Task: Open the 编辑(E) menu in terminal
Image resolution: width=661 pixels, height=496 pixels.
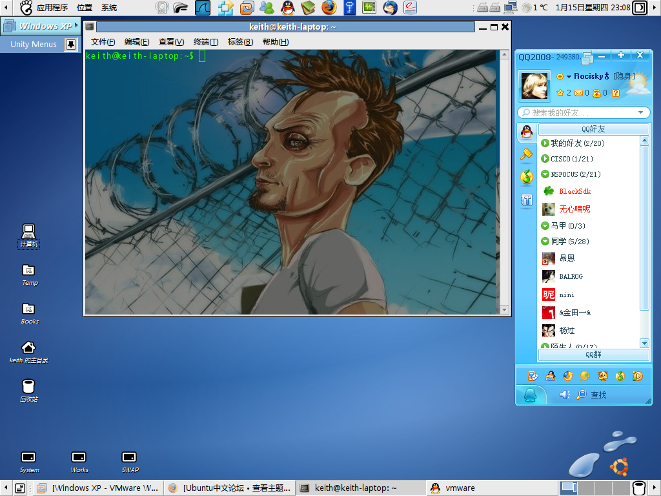Action: 137,42
